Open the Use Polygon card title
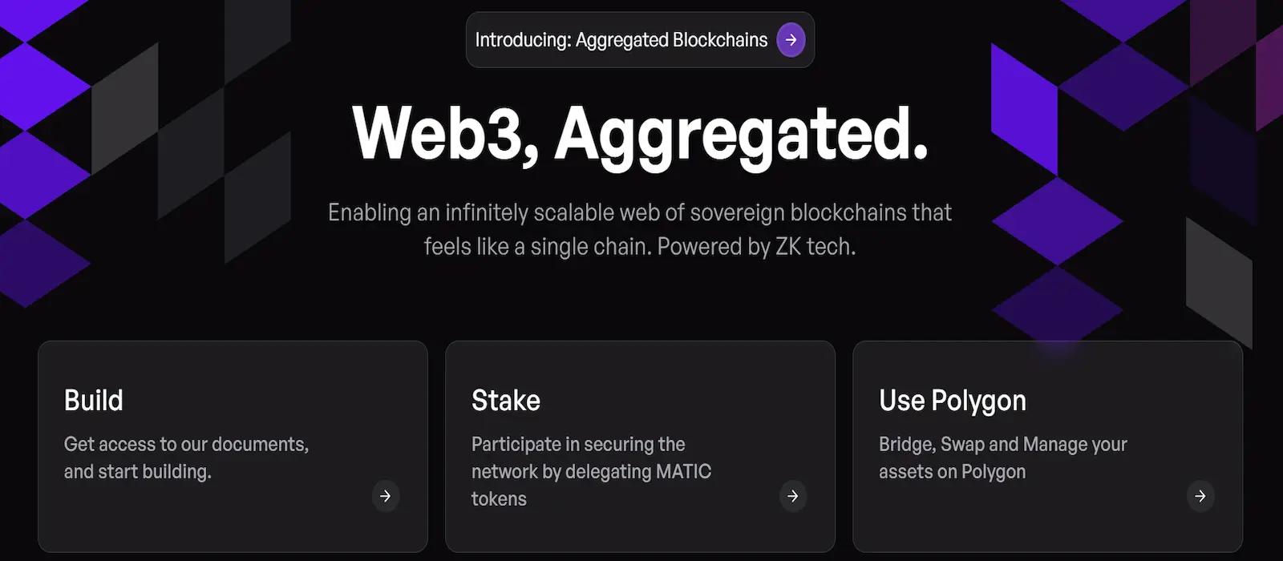Image resolution: width=1283 pixels, height=561 pixels. tap(953, 401)
